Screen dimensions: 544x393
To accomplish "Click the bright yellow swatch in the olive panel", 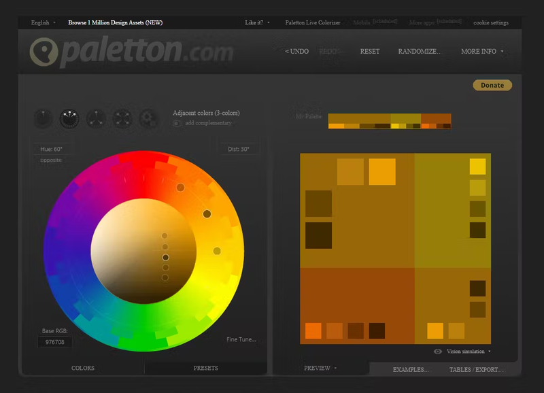I will tap(478, 167).
